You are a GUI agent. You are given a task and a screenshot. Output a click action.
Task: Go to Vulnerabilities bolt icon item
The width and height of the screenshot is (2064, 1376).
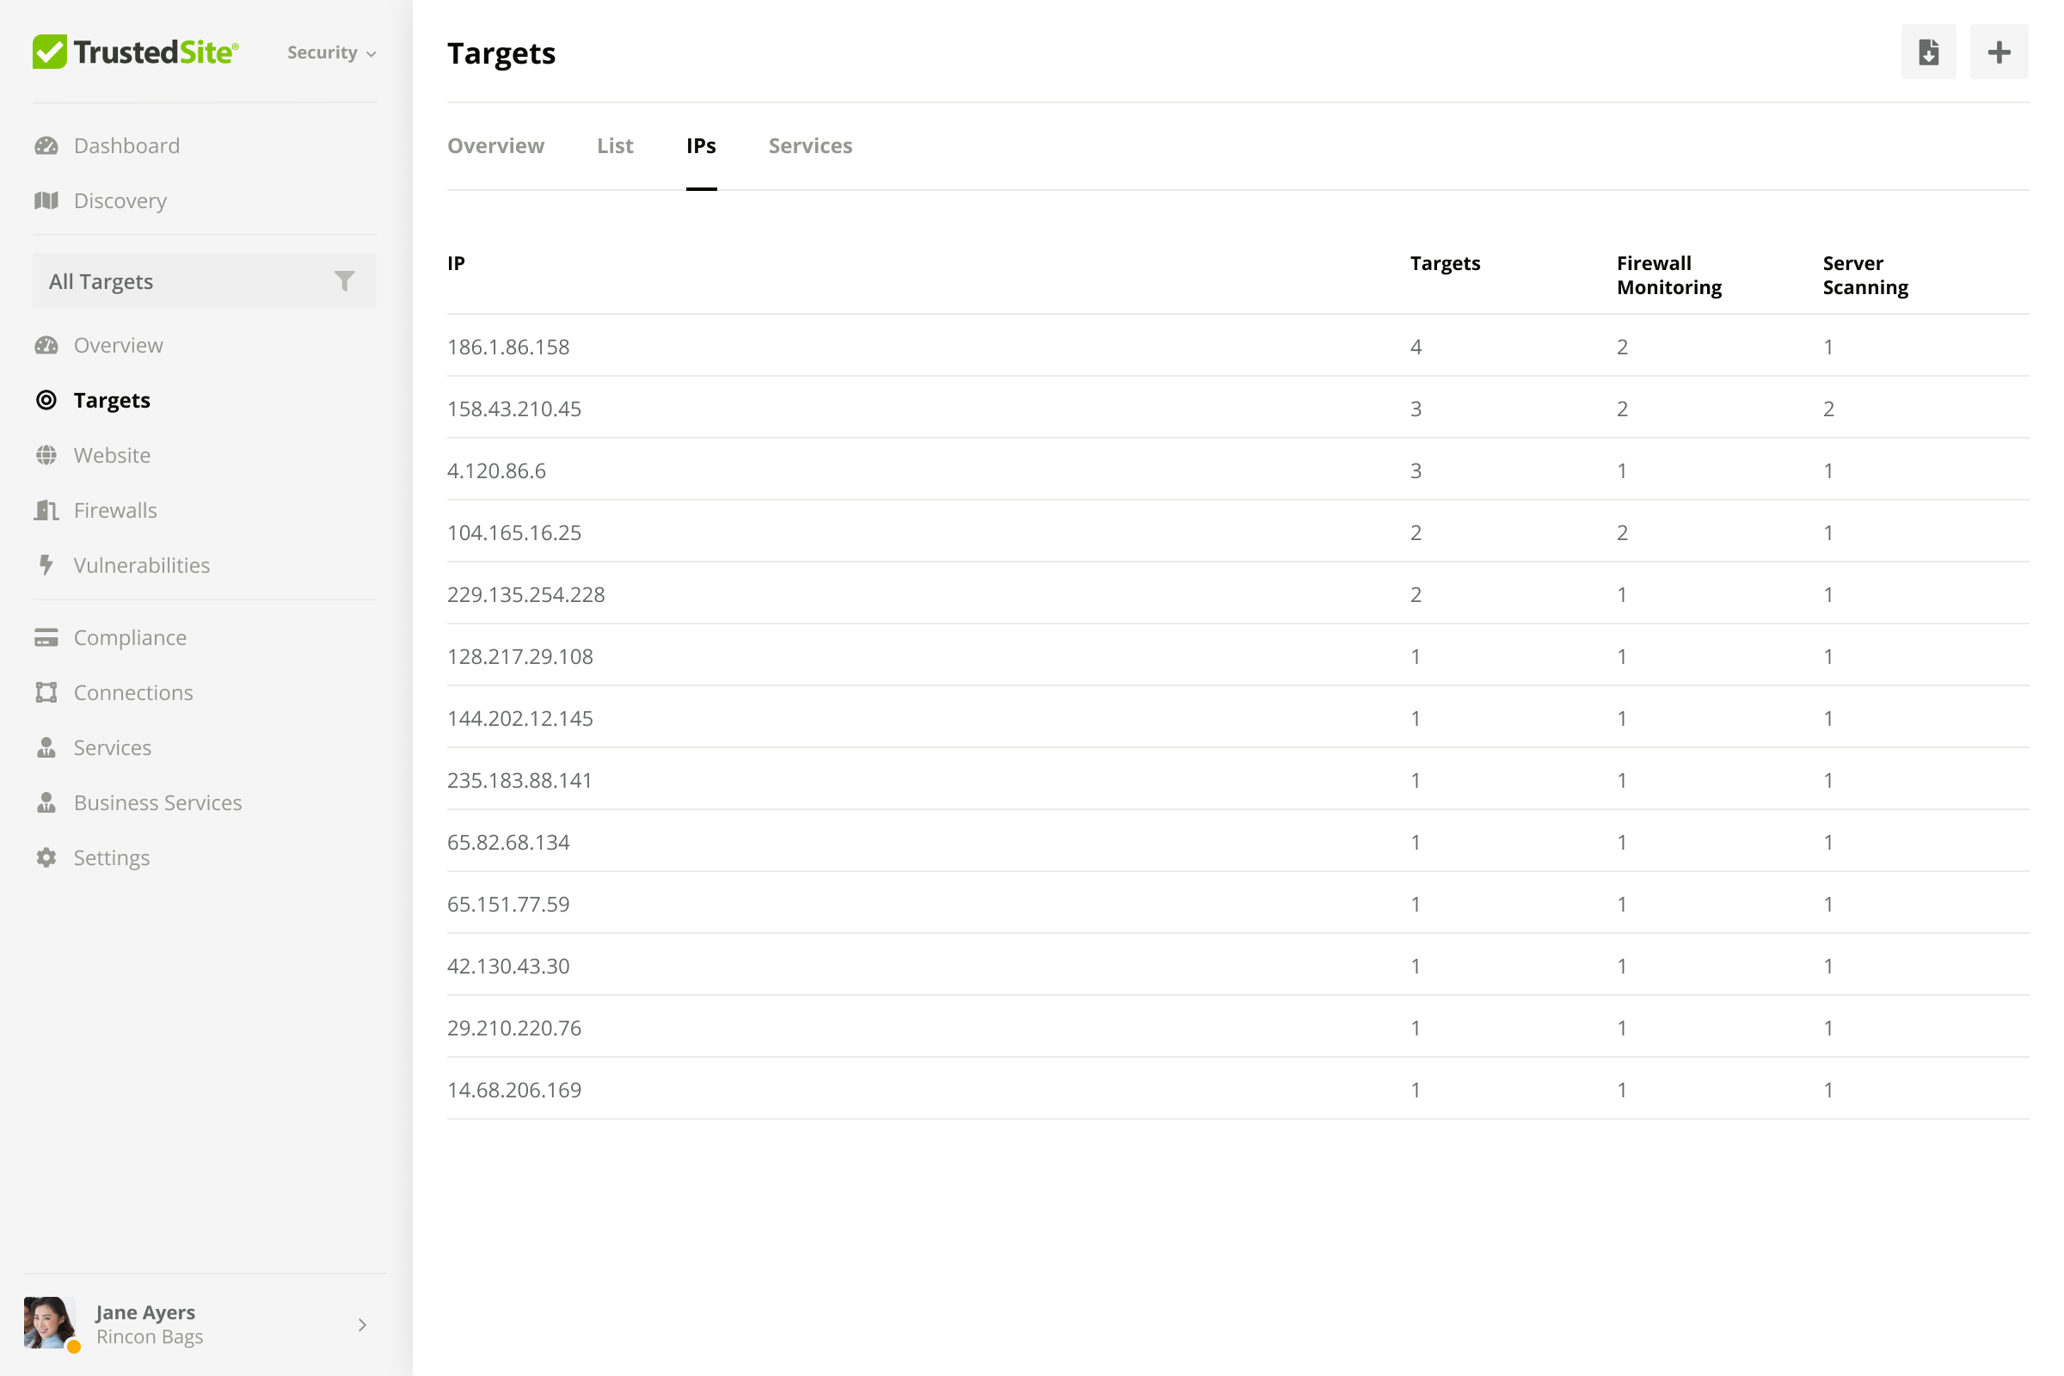click(46, 565)
